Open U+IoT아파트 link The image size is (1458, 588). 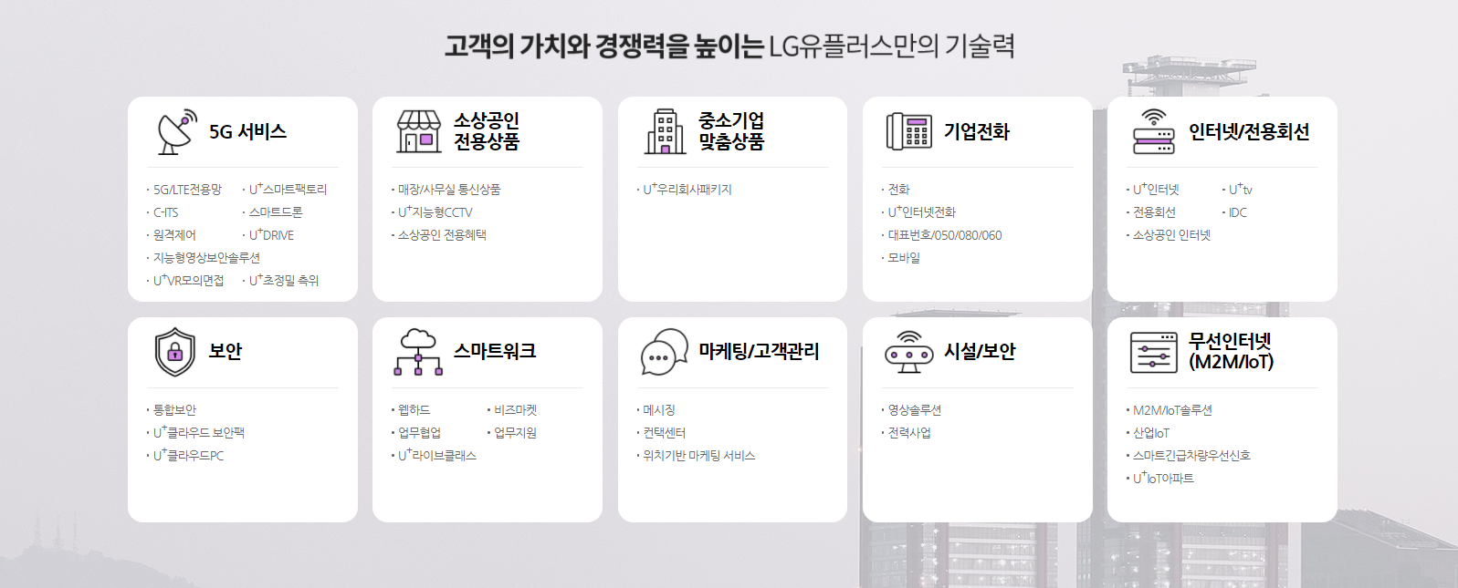pyautogui.click(x=1163, y=479)
